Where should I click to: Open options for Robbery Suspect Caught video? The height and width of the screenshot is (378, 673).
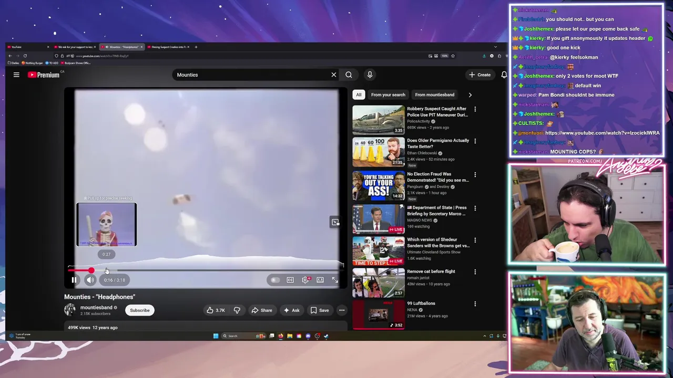tap(475, 109)
